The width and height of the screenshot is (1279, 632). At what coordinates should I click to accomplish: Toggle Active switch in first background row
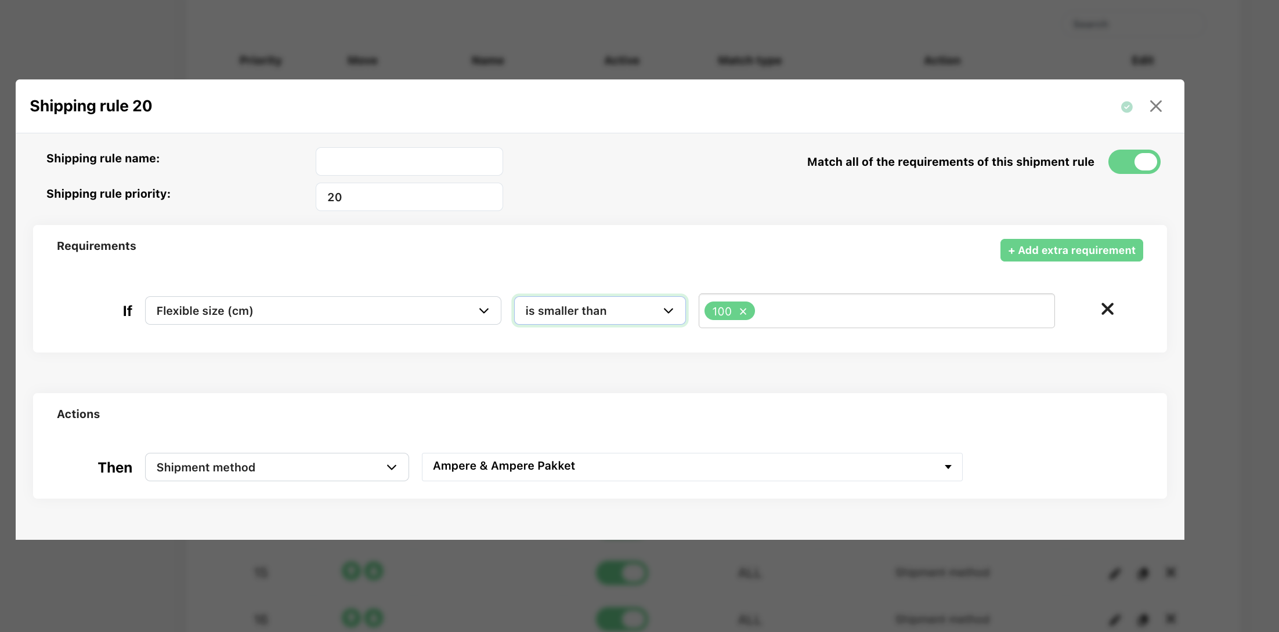[x=622, y=573]
